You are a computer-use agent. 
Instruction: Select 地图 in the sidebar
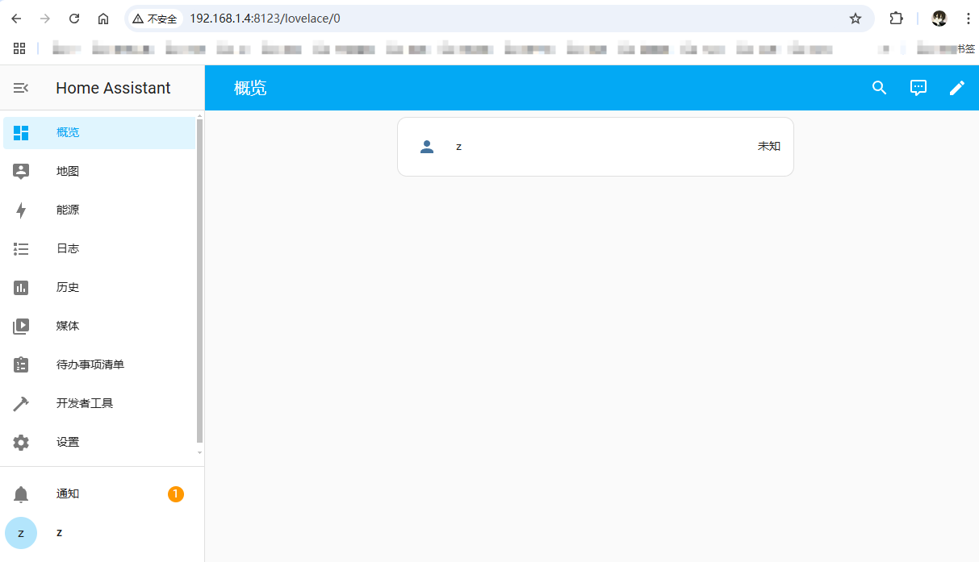point(68,171)
